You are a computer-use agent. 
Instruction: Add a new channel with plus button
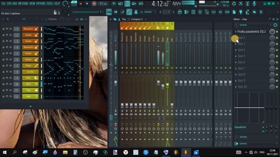point(31,106)
